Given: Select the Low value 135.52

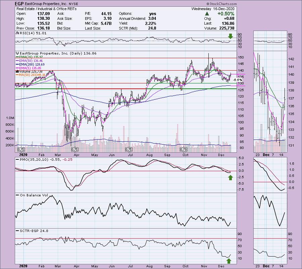Looking at the screenshot, I should [x=44, y=23].
